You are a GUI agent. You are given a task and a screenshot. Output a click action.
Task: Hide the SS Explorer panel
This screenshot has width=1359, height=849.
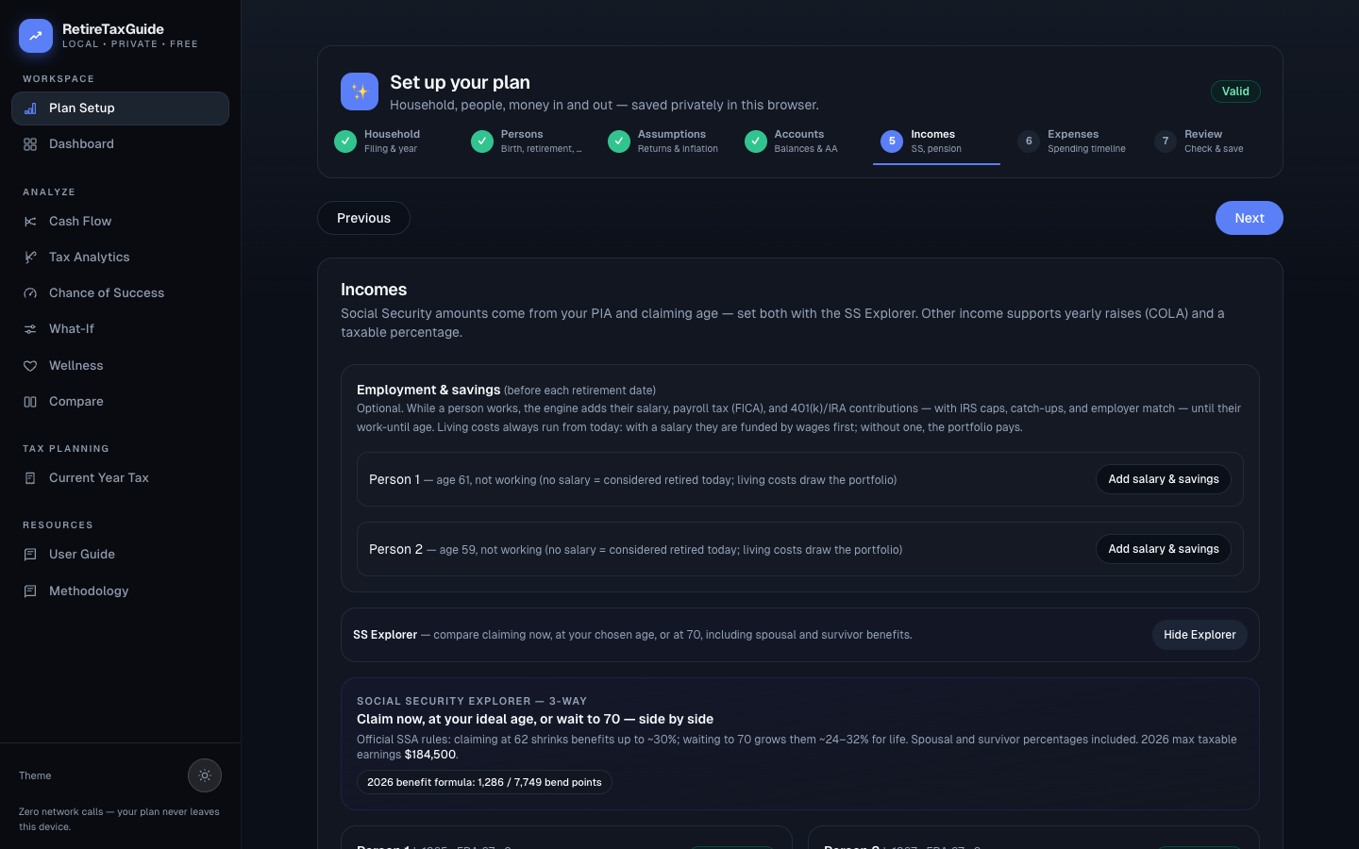(x=1200, y=635)
